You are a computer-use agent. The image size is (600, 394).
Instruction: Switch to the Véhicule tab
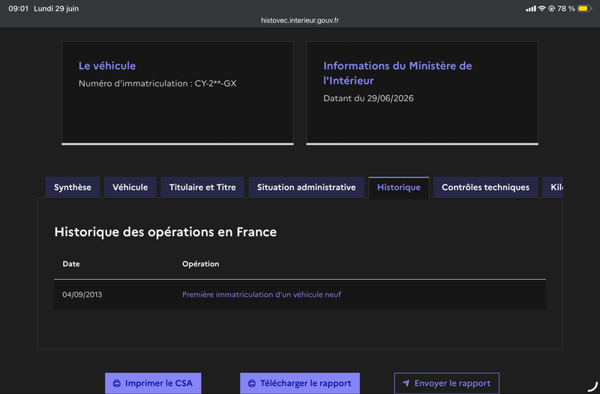130,187
